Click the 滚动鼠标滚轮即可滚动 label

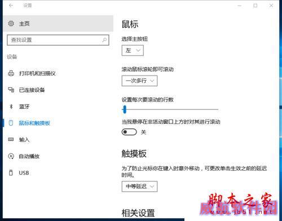pos(148,69)
